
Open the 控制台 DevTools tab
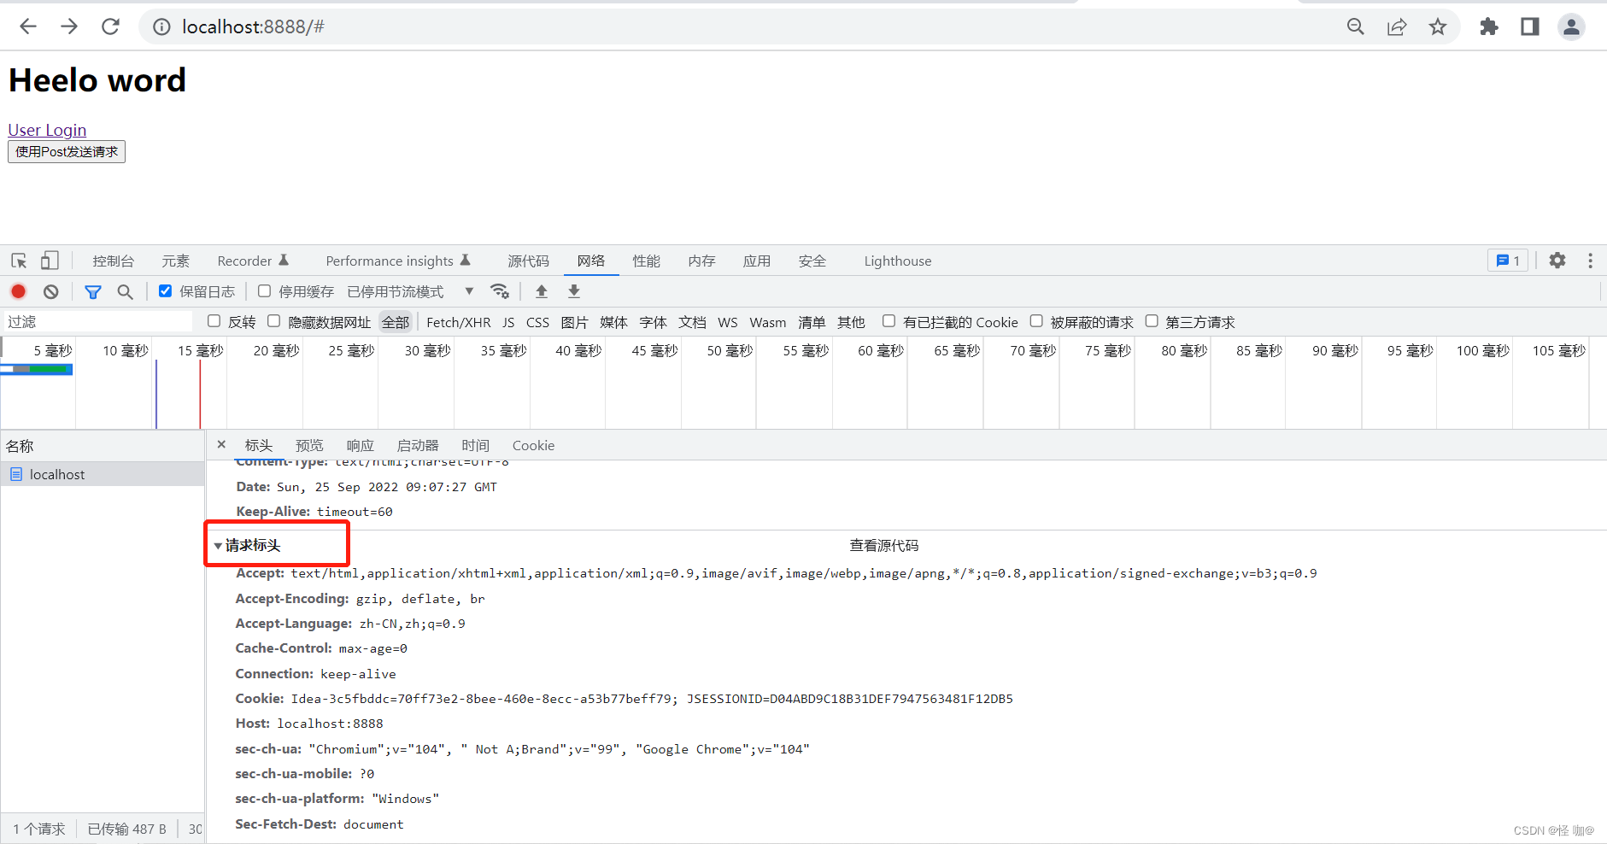coord(114,261)
